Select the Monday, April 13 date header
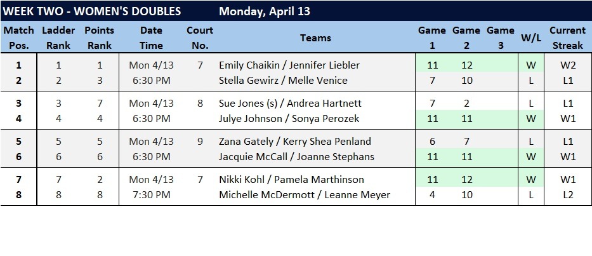The width and height of the screenshot is (592, 256). [265, 11]
